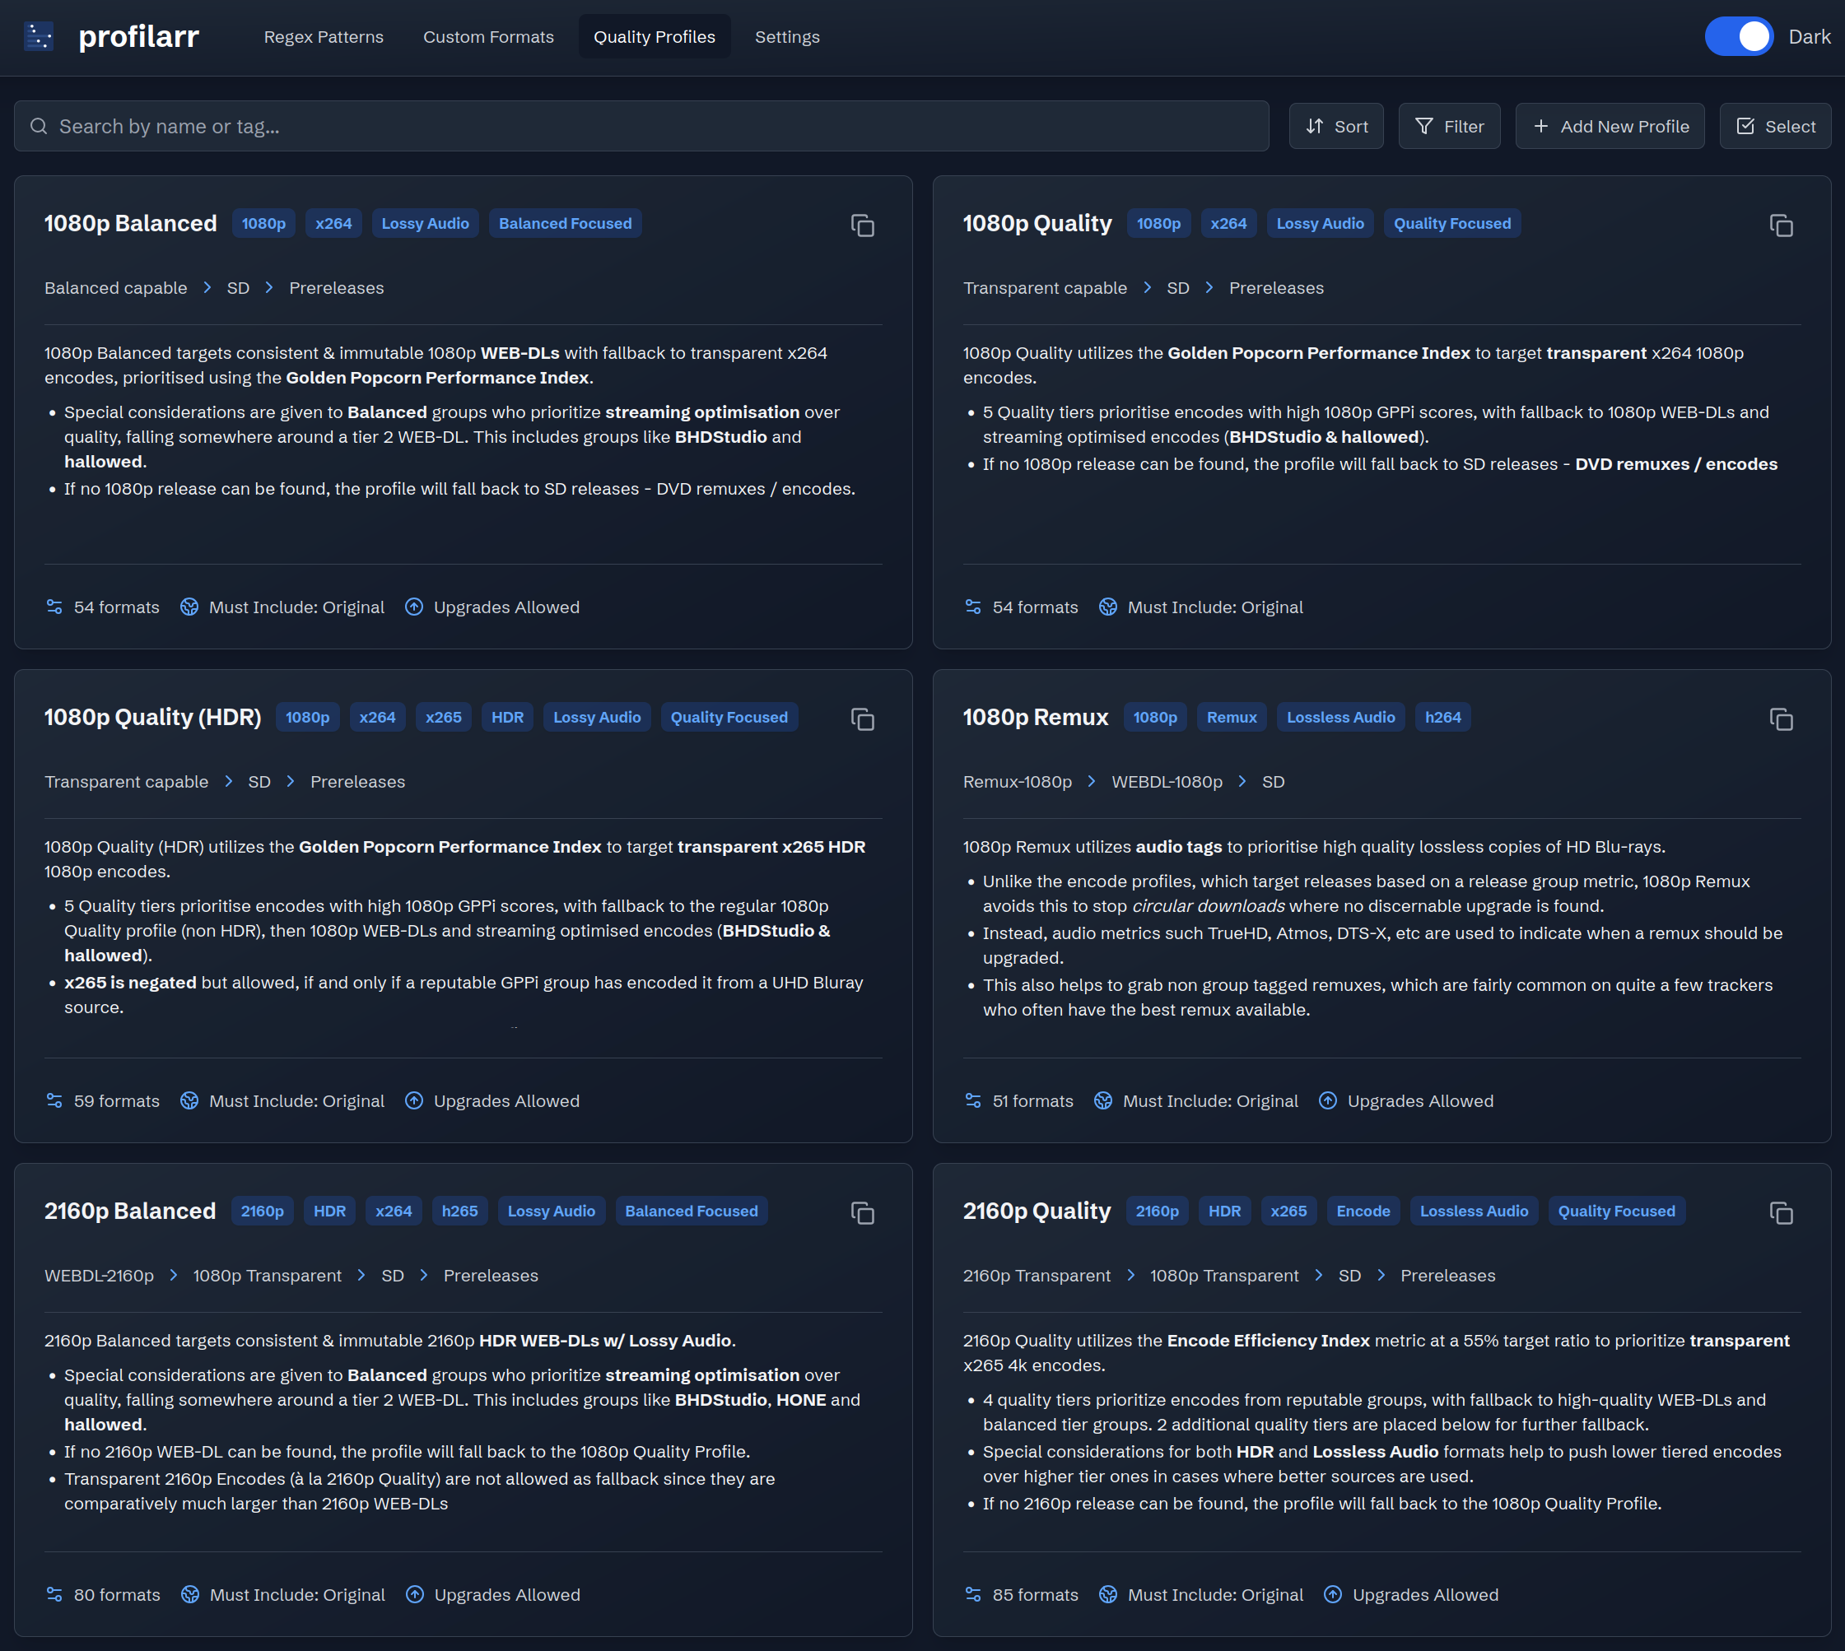Switch to the Regex Patterns tab

323,37
